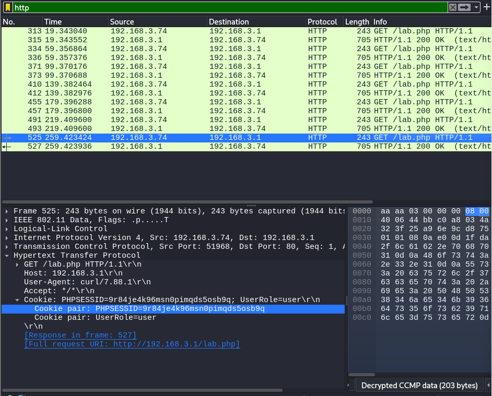Collapse the Hypertext Transfer Protocol section

tap(7, 256)
